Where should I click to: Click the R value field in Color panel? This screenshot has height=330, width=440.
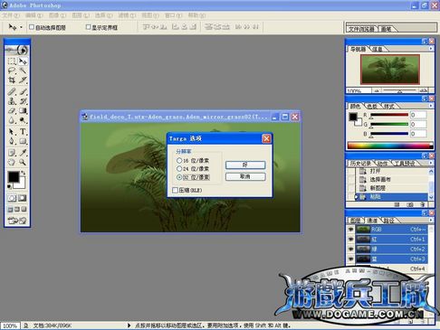point(418,115)
